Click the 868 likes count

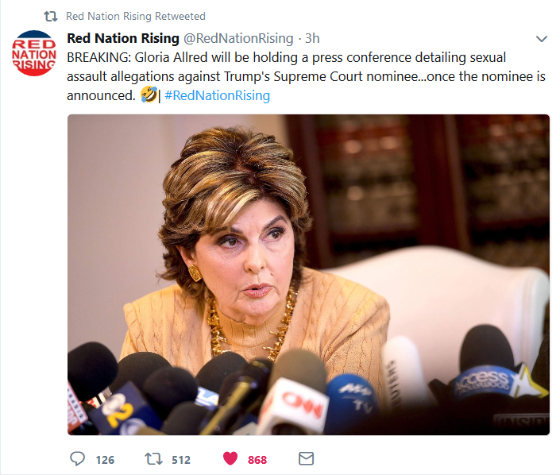click(x=257, y=459)
